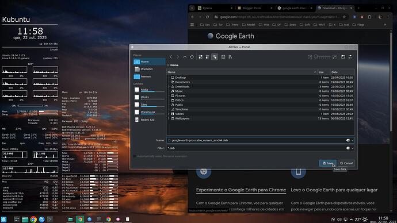The width and height of the screenshot is (397, 223).
Task: Adjust the icon size zoom slider
Action: (322, 57)
